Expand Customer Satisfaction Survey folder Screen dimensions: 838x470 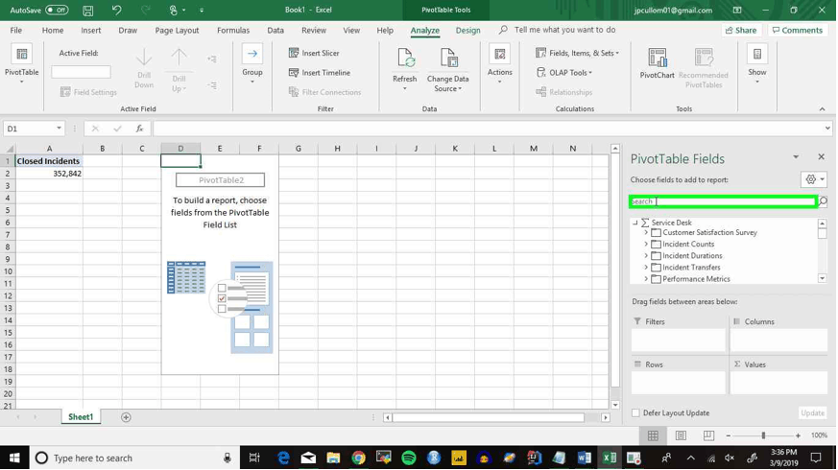pos(646,232)
